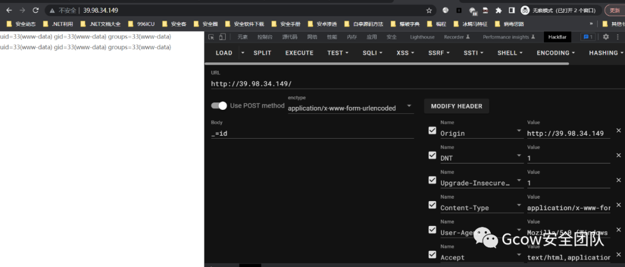
Task: Click the 更新 update button
Action: (x=615, y=10)
